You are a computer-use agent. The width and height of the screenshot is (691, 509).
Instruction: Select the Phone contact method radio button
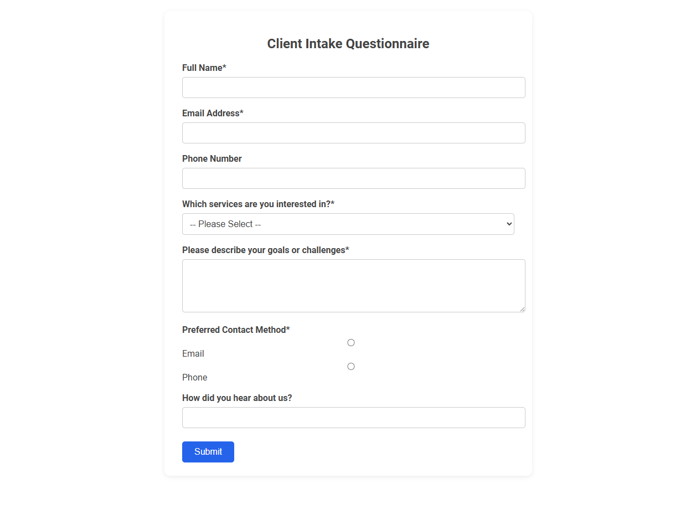pyautogui.click(x=350, y=366)
